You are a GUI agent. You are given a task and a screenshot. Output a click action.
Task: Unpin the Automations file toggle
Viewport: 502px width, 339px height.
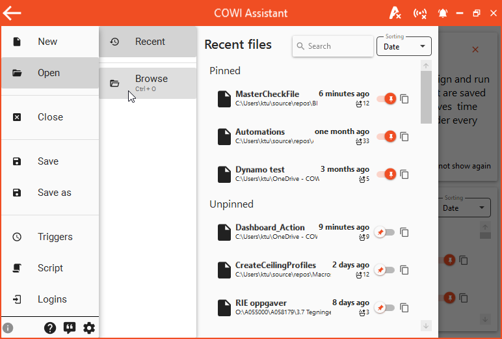point(386,137)
